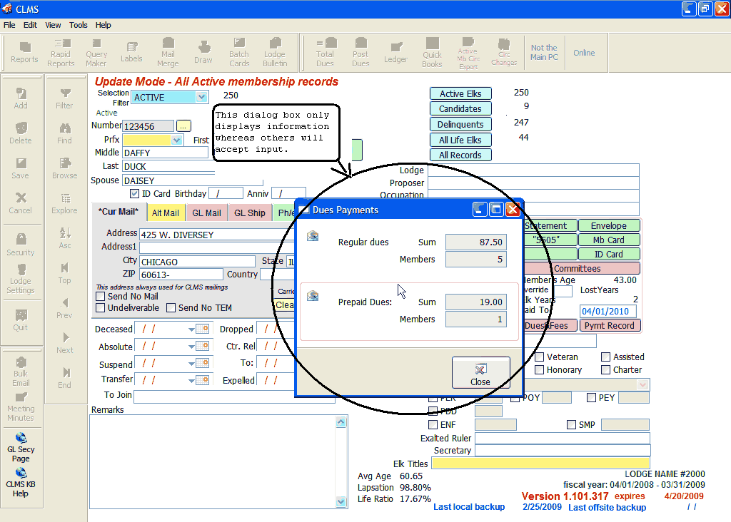Click the Query Maker toolbar icon

[x=96, y=52]
